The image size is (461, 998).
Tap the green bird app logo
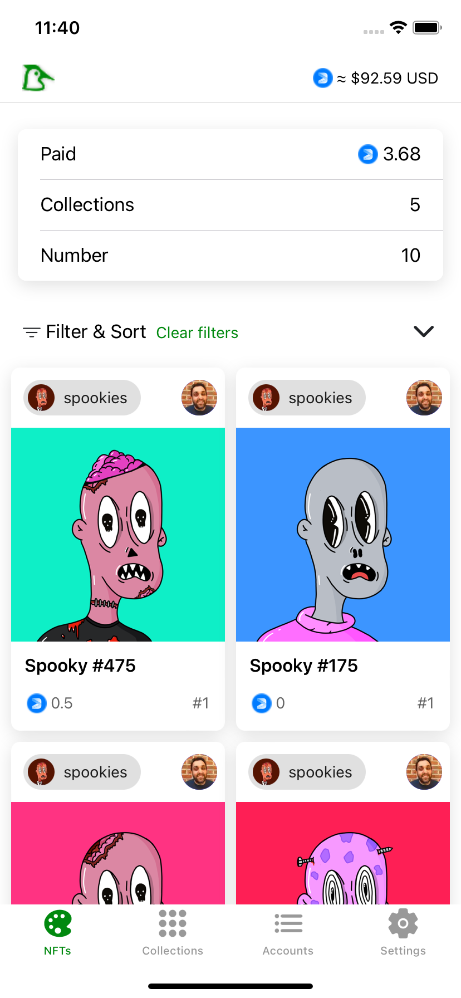(38, 78)
